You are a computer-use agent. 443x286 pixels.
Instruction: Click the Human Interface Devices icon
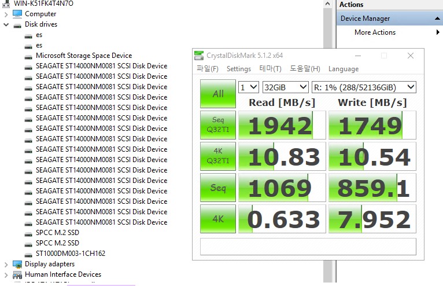click(x=17, y=274)
